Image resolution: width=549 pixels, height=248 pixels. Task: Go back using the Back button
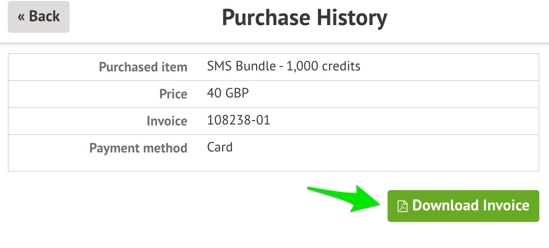coord(39,17)
